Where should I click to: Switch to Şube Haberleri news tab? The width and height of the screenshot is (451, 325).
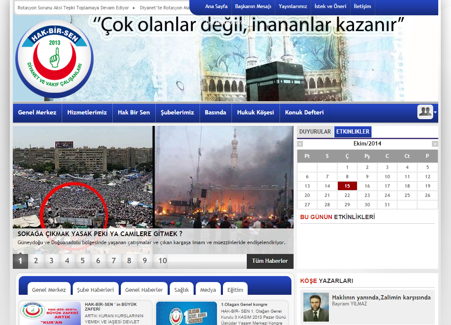pyautogui.click(x=95, y=290)
